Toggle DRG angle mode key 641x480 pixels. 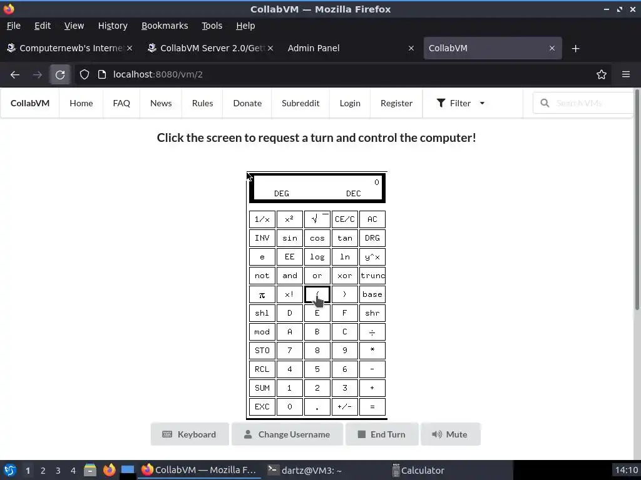[x=372, y=238]
